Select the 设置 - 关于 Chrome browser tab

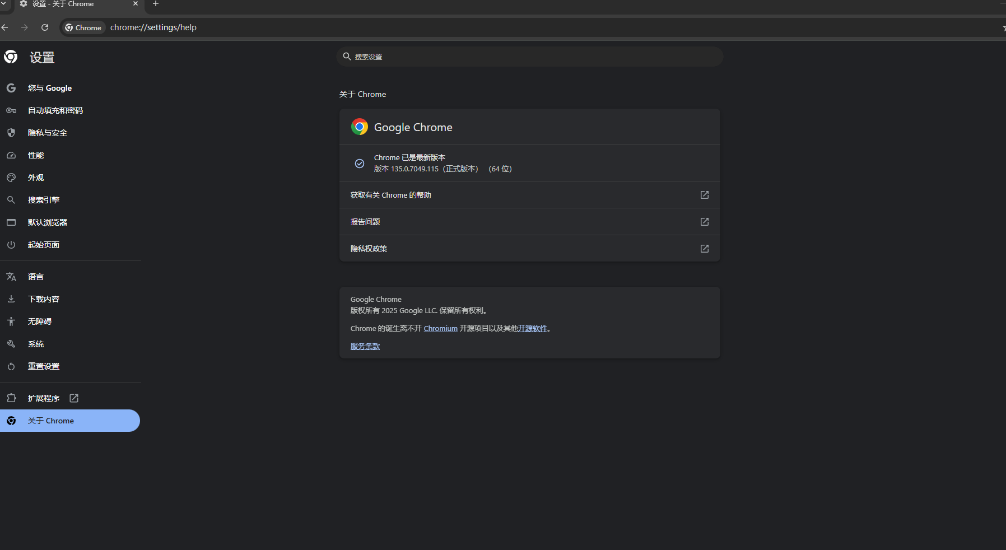(78, 4)
